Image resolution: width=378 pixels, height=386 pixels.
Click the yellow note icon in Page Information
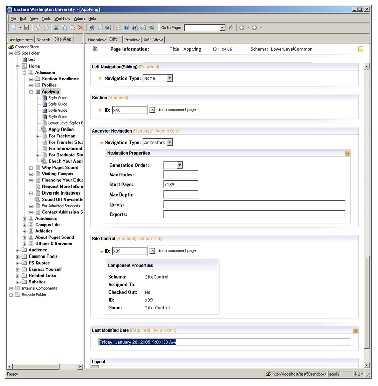click(x=360, y=49)
